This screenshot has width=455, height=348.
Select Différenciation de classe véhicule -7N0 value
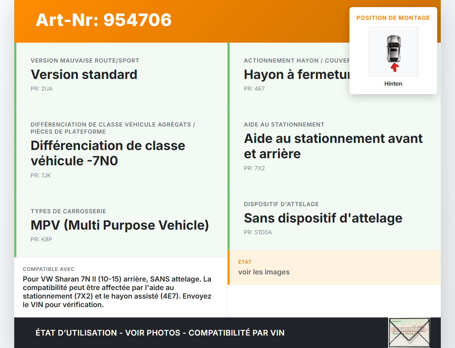(108, 153)
